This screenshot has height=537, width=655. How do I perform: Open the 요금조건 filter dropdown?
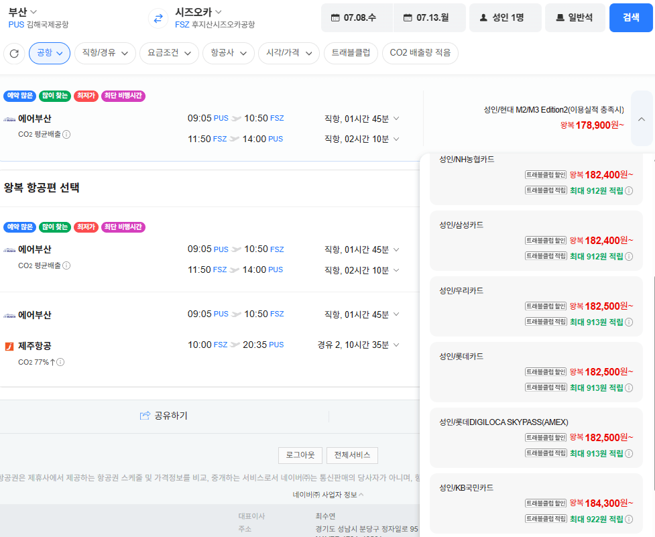click(x=169, y=53)
